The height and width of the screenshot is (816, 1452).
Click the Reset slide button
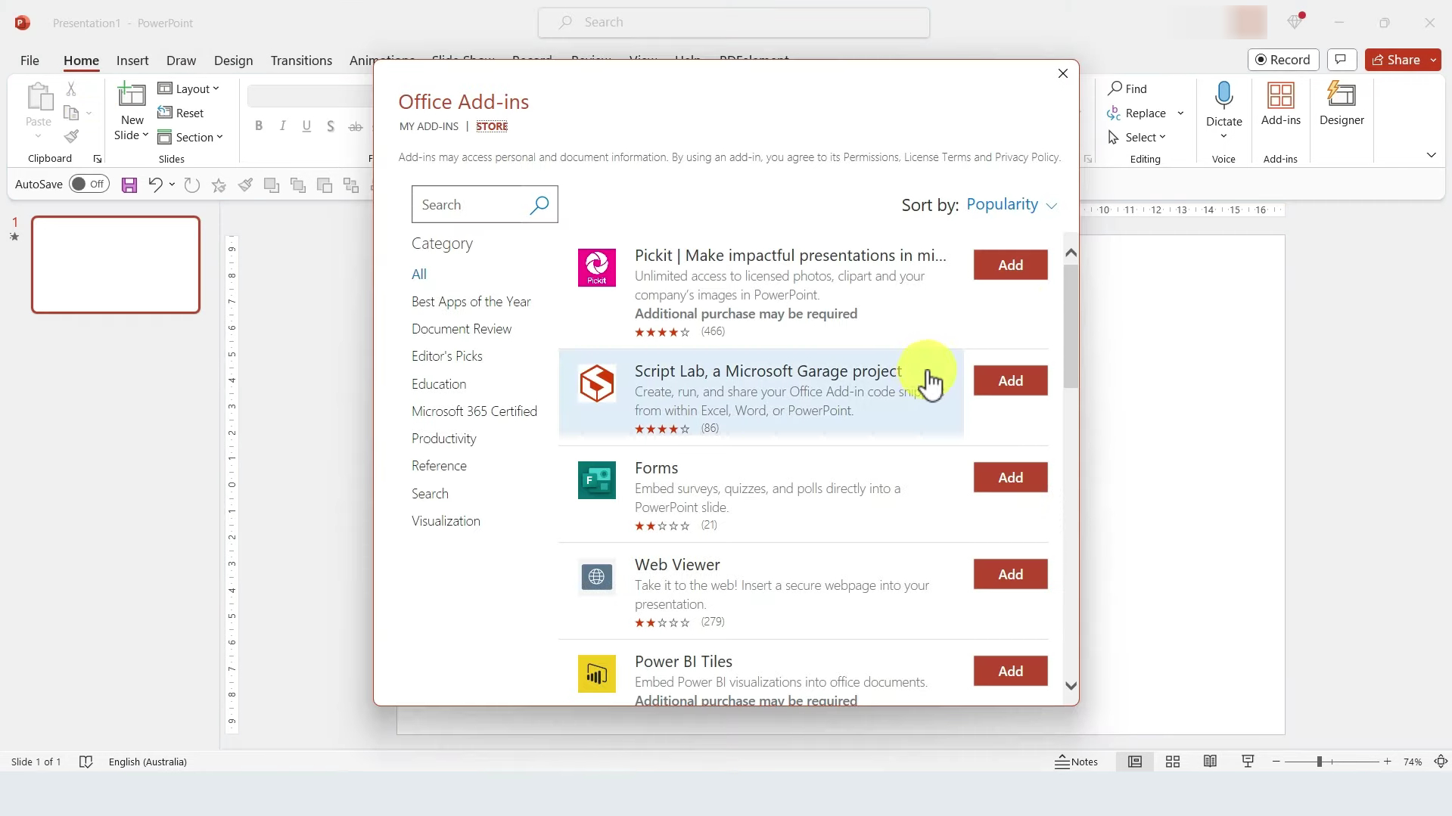(x=181, y=113)
